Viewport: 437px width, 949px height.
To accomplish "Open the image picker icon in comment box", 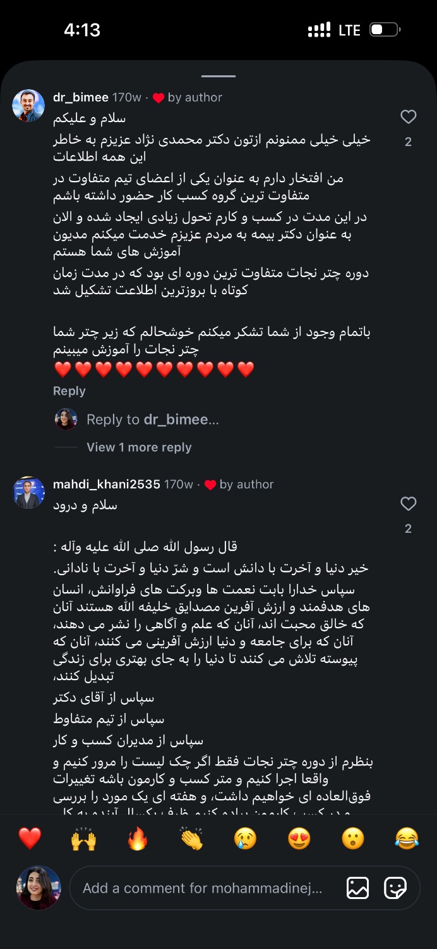I will [x=357, y=888].
